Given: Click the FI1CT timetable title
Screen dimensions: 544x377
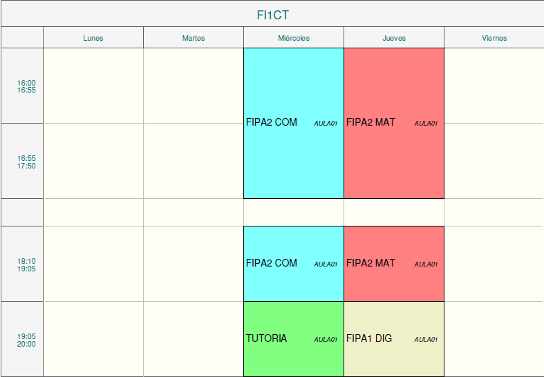Looking at the screenshot, I should pos(272,14).
